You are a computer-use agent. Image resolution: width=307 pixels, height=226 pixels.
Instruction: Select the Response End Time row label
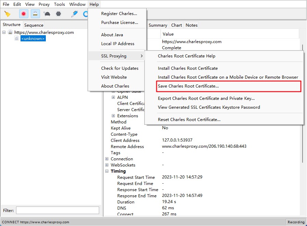(137, 196)
